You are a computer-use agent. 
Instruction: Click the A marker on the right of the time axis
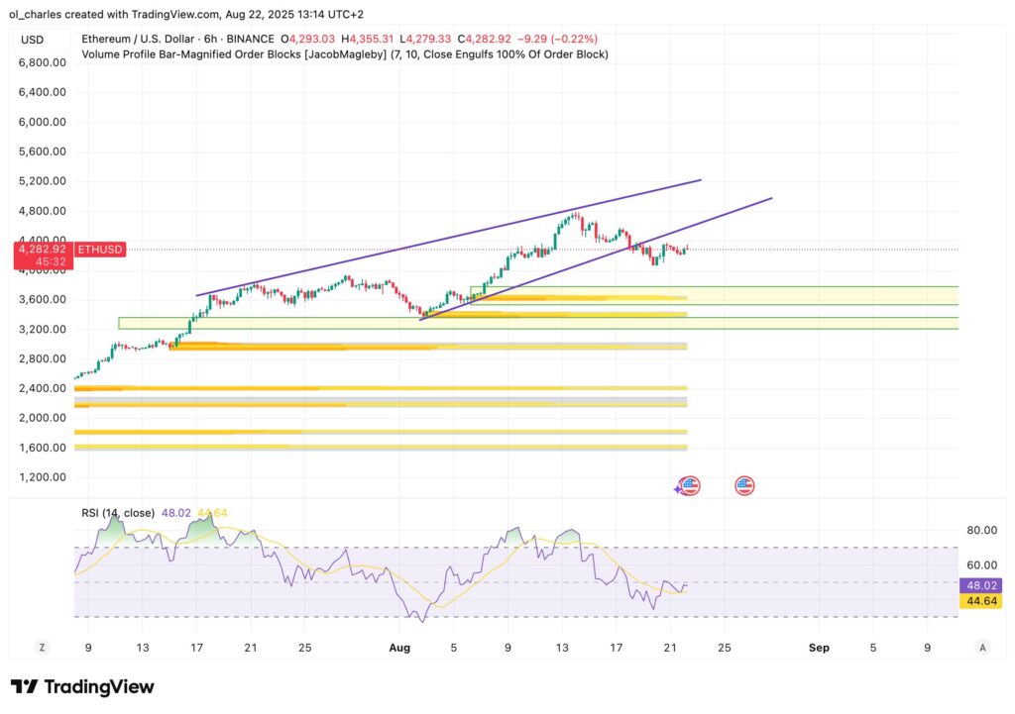[x=983, y=647]
